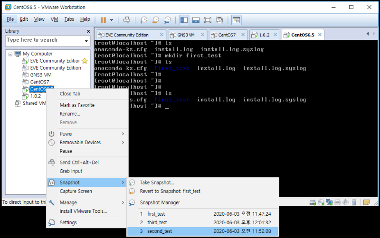Image resolution: width=380 pixels, height=238 pixels.
Task: Toggle the library sidebar view icon
Action: (184, 20)
